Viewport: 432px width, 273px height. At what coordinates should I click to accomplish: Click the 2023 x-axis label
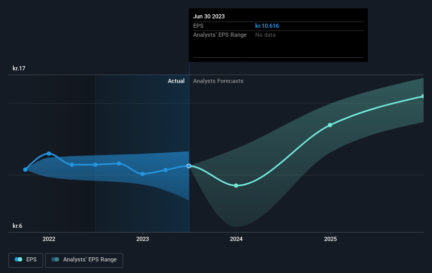pyautogui.click(x=143, y=239)
